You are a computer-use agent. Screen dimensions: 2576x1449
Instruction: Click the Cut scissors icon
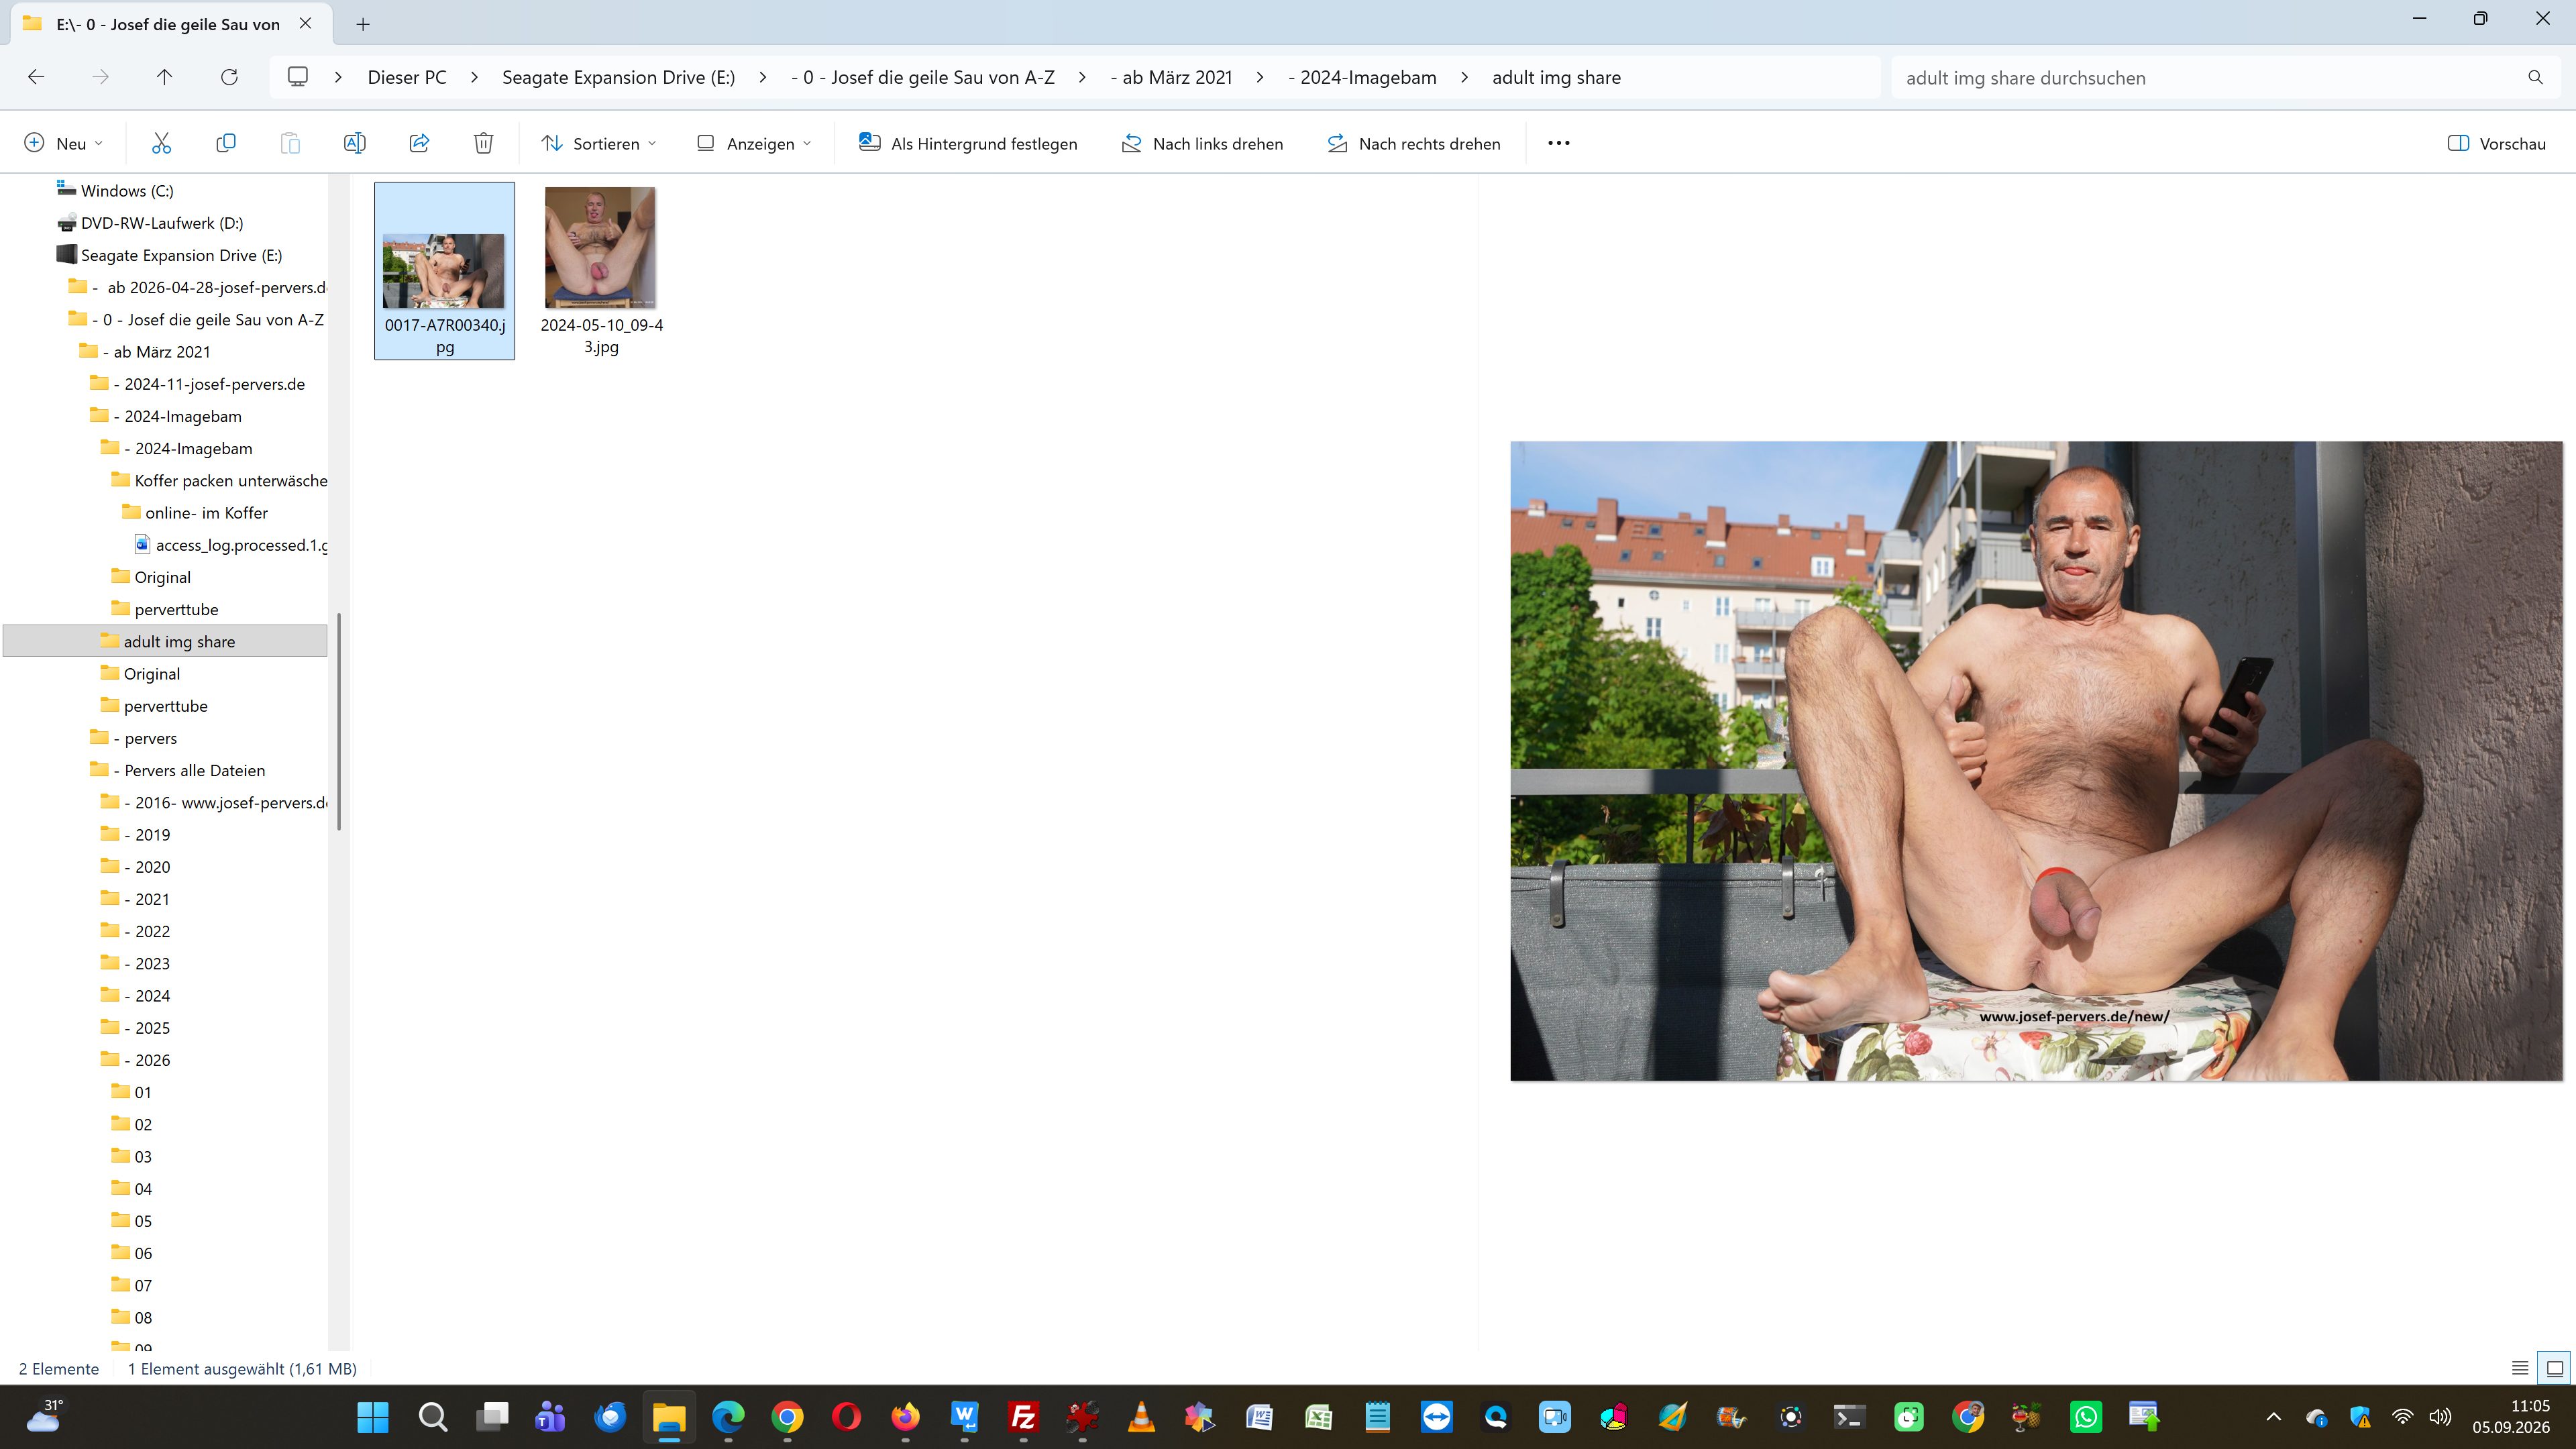click(x=161, y=143)
